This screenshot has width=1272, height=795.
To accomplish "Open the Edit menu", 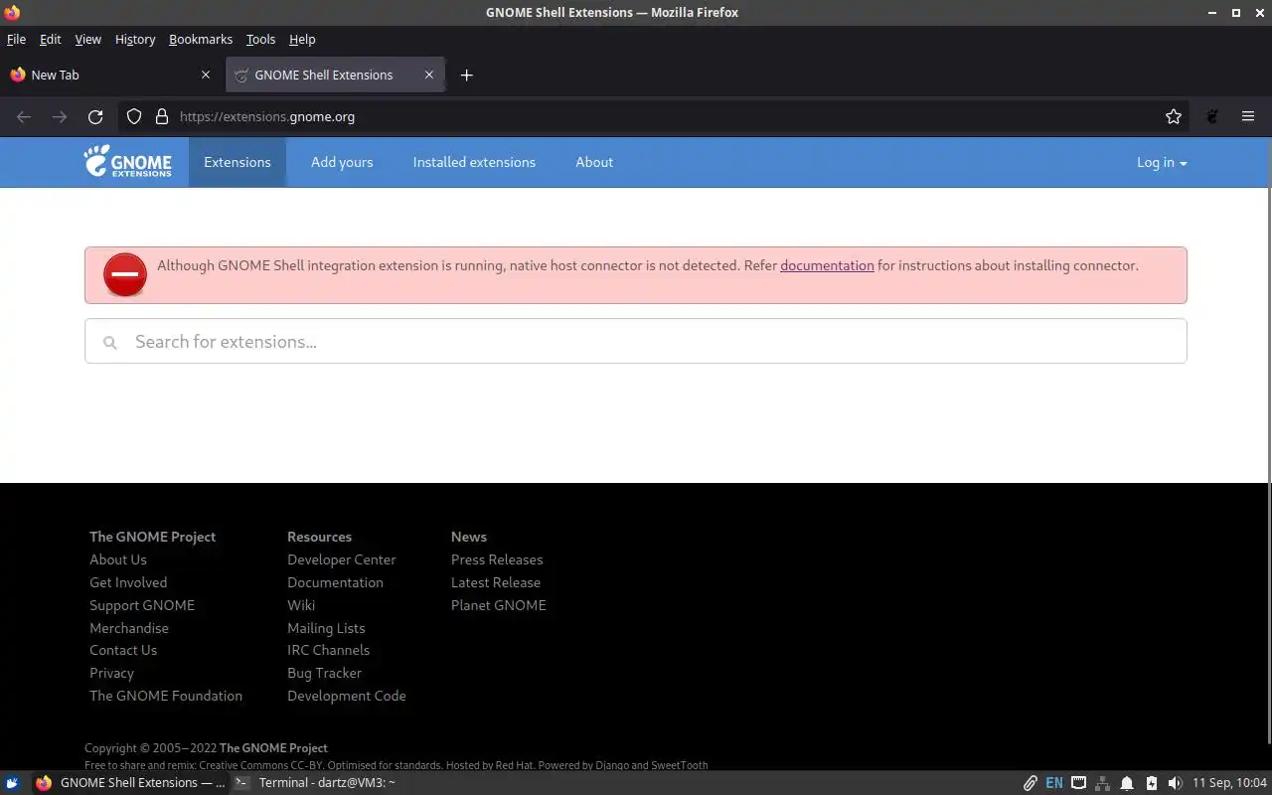I will [50, 39].
